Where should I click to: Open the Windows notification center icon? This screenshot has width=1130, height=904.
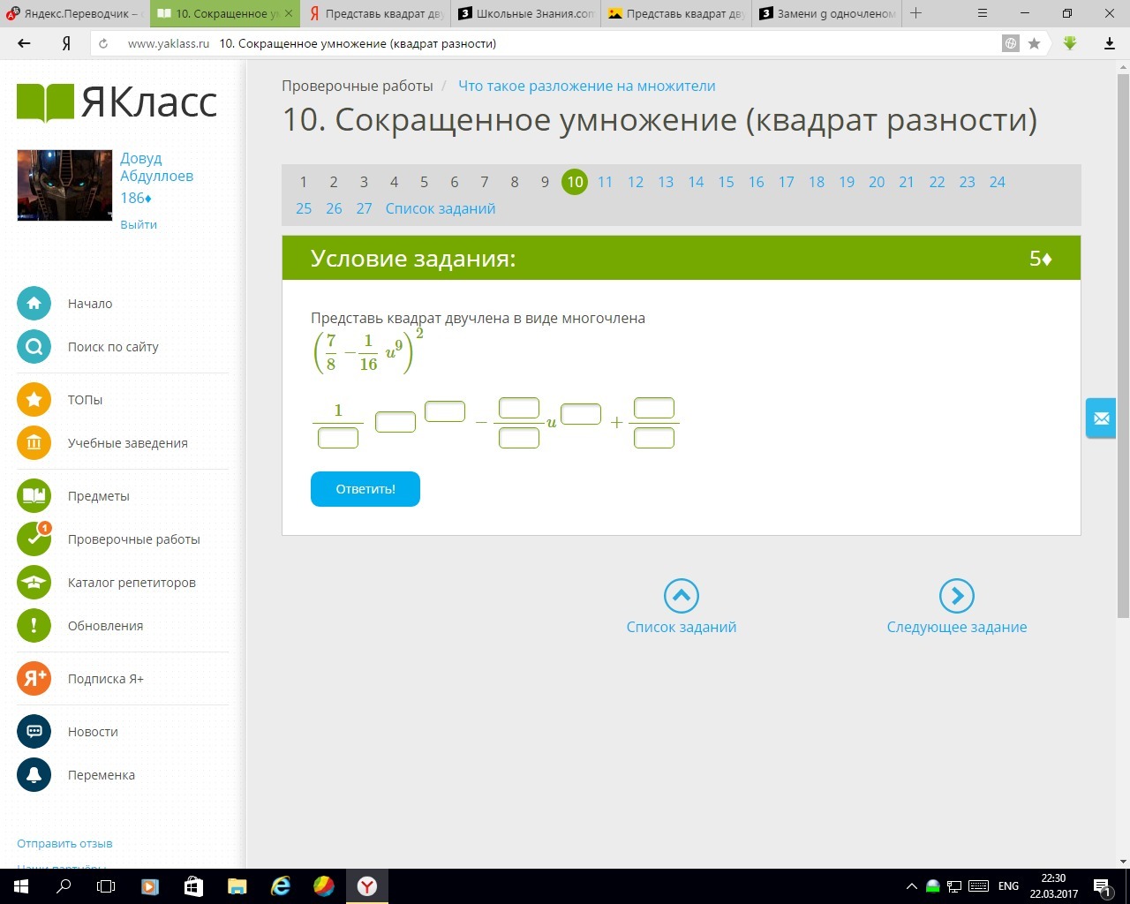pos(1102,886)
